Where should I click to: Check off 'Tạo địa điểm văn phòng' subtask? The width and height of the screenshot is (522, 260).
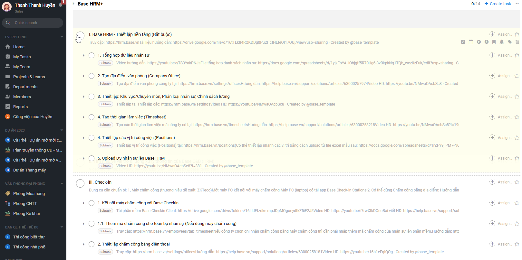tap(92, 76)
